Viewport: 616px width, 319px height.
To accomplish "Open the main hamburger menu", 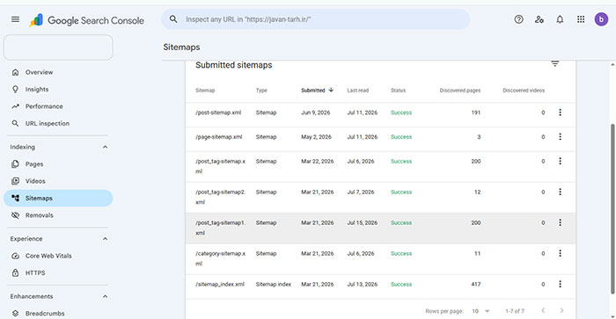I will coord(15,19).
